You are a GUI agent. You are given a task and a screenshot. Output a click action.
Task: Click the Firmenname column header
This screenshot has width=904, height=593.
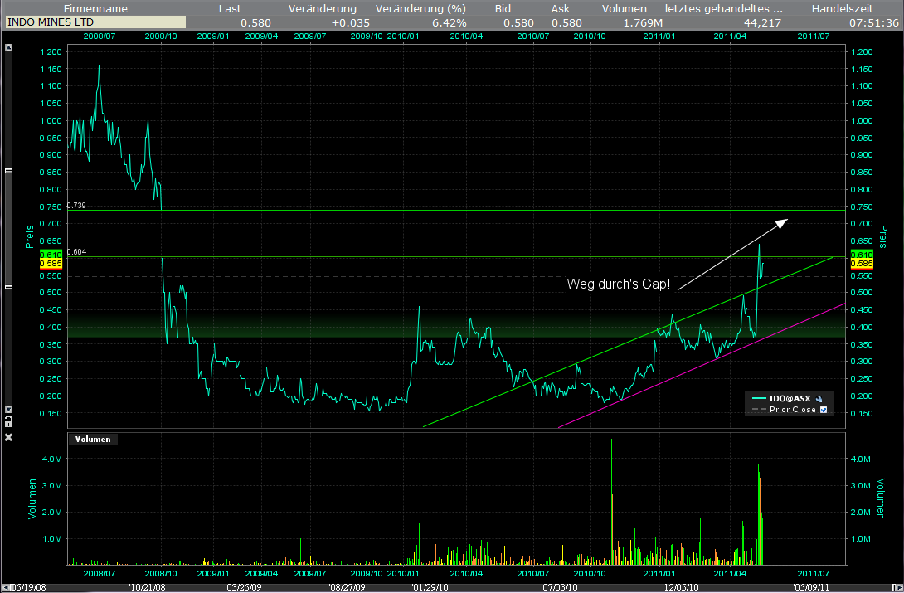coord(95,8)
